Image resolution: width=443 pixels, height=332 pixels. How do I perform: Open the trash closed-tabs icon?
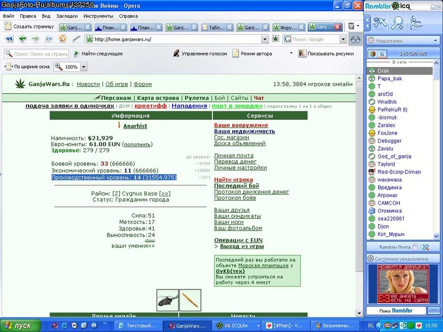click(x=351, y=26)
